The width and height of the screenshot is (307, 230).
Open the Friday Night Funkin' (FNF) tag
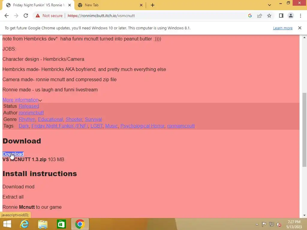60,126
